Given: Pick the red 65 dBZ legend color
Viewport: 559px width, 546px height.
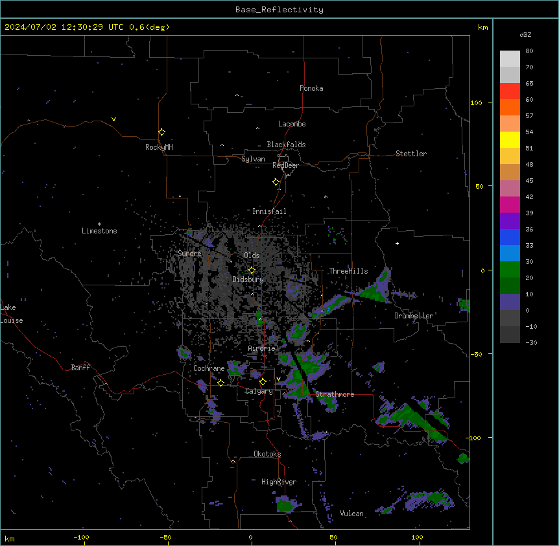Looking at the screenshot, I should click(x=510, y=91).
